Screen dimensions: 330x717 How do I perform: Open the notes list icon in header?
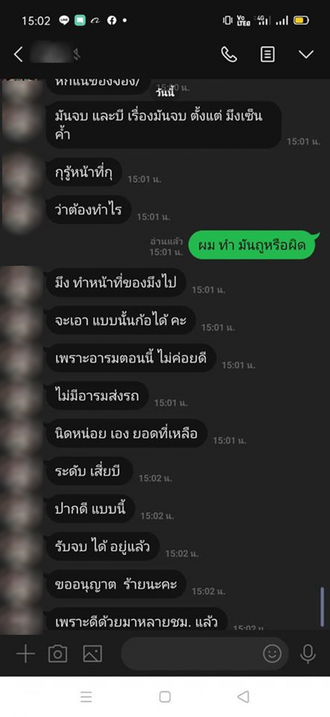pos(267,54)
